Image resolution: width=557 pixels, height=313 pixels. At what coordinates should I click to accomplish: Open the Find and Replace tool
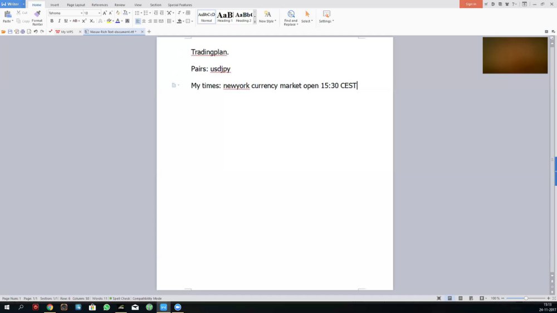pos(291,18)
